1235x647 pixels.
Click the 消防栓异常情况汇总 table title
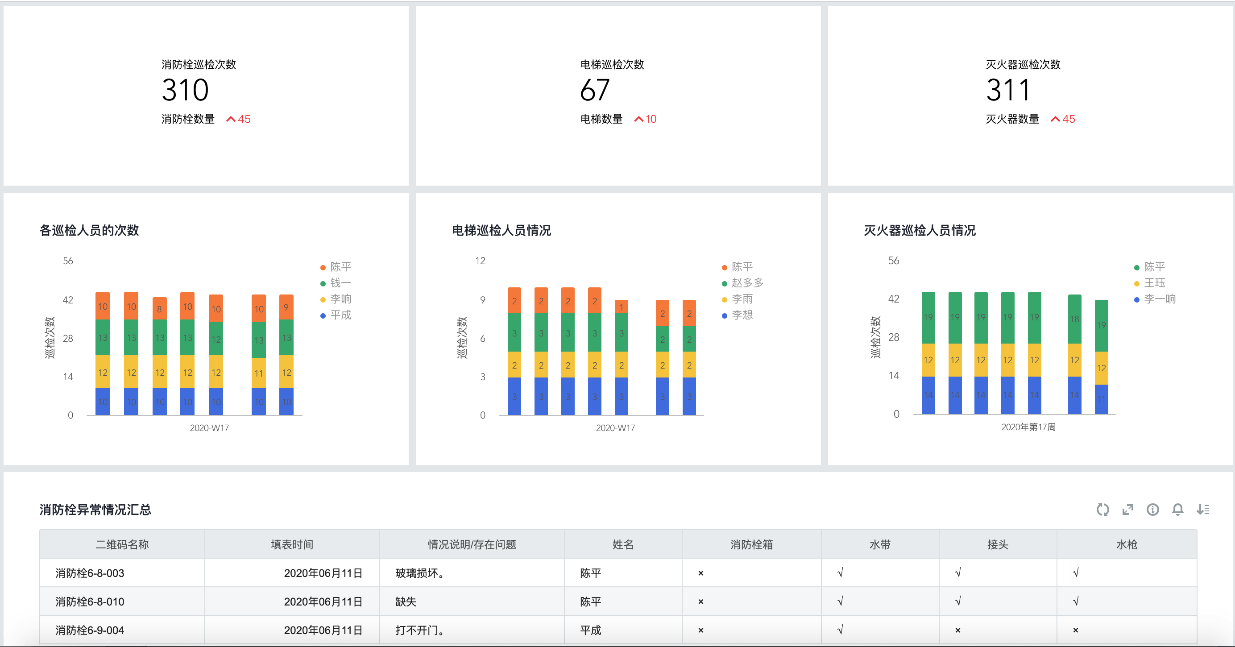95,510
